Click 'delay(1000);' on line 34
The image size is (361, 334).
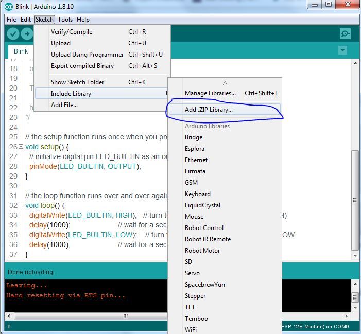point(50,225)
